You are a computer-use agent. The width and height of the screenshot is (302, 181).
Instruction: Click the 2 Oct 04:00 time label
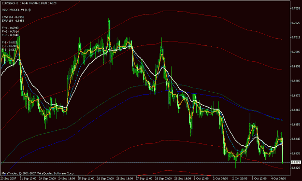coord(220,179)
